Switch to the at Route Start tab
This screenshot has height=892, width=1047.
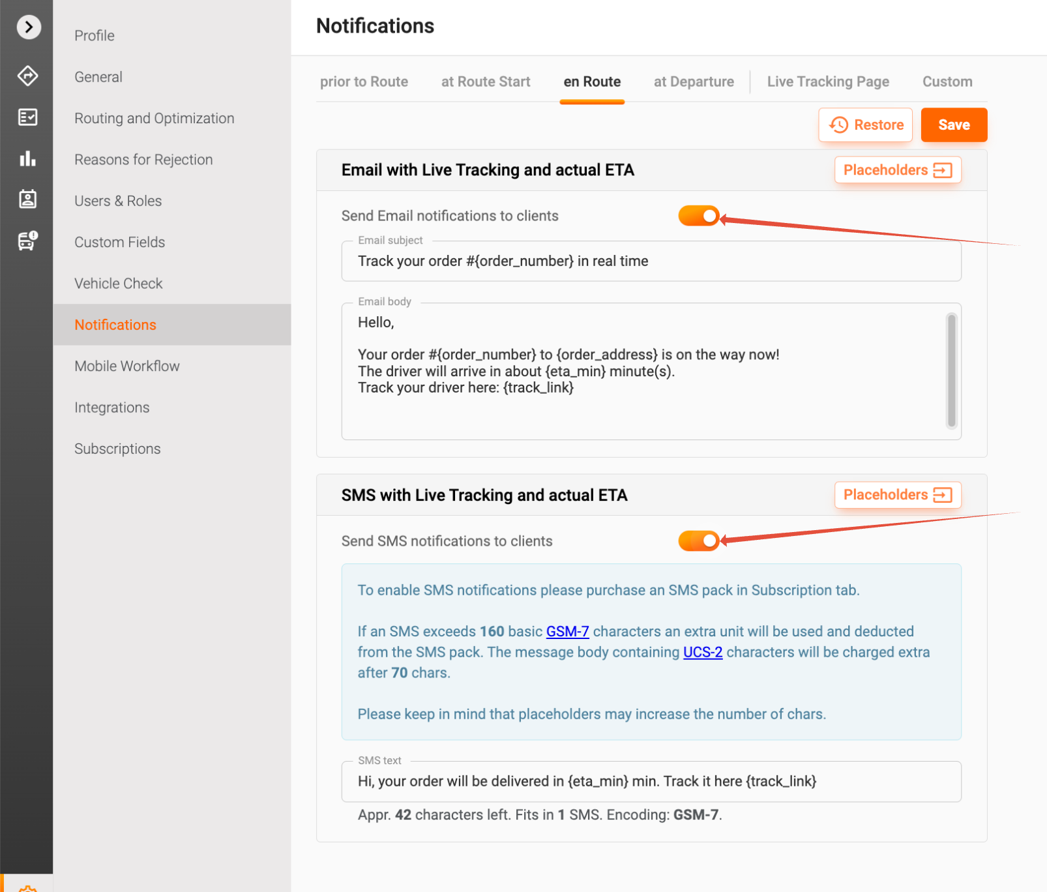(x=486, y=82)
